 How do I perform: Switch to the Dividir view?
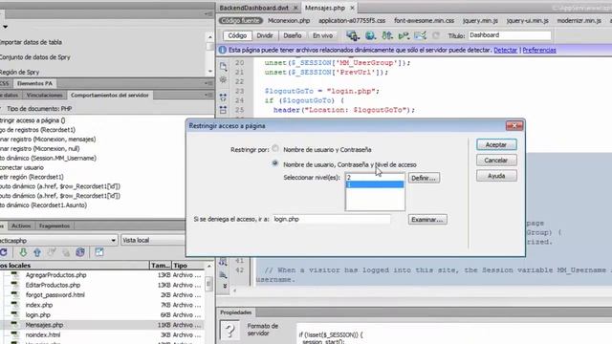(x=265, y=35)
